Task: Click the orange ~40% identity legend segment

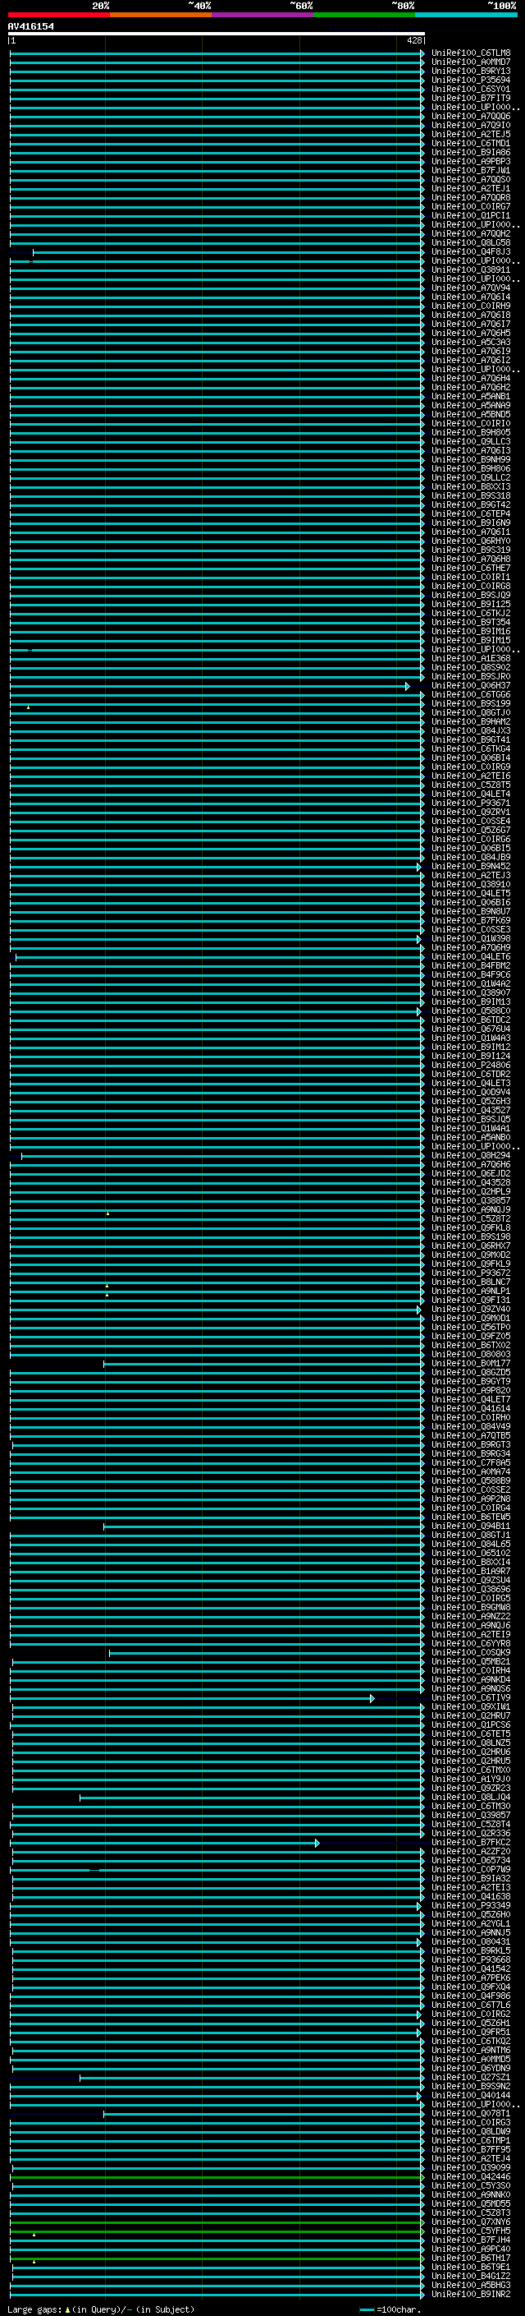Action: click(x=161, y=15)
